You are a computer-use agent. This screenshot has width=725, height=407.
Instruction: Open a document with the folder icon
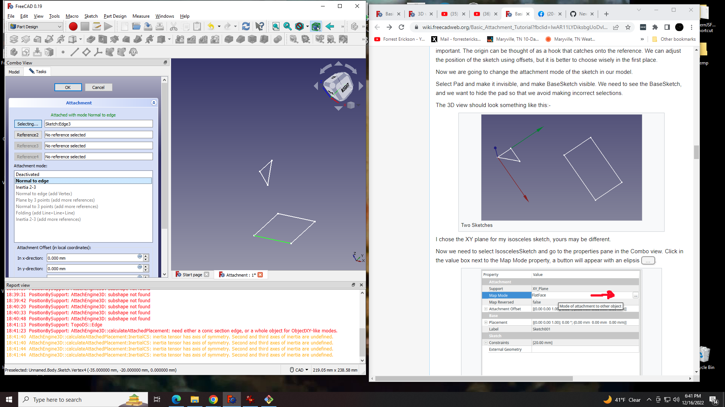point(137,26)
